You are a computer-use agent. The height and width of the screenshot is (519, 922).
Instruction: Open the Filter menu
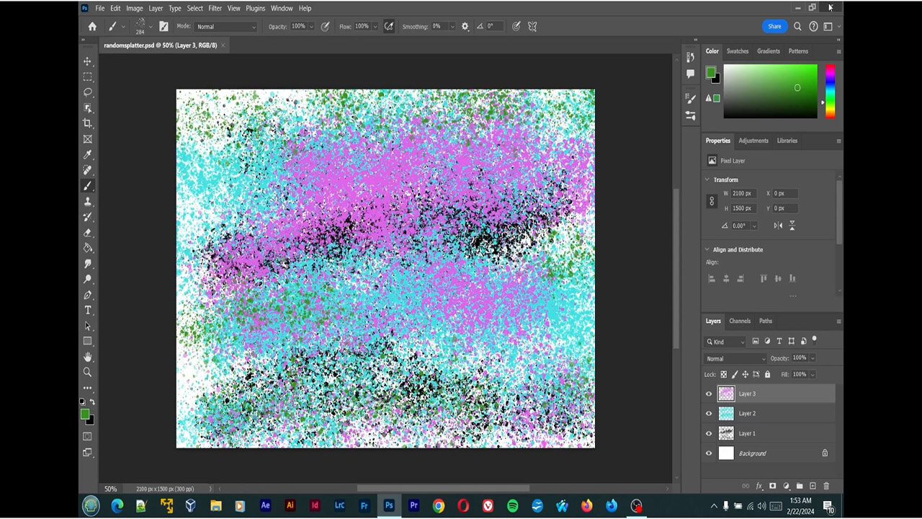(215, 9)
